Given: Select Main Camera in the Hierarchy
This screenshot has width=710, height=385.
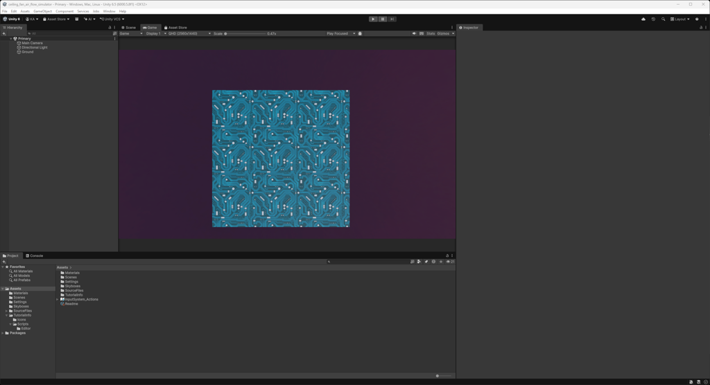Looking at the screenshot, I should click(32, 43).
